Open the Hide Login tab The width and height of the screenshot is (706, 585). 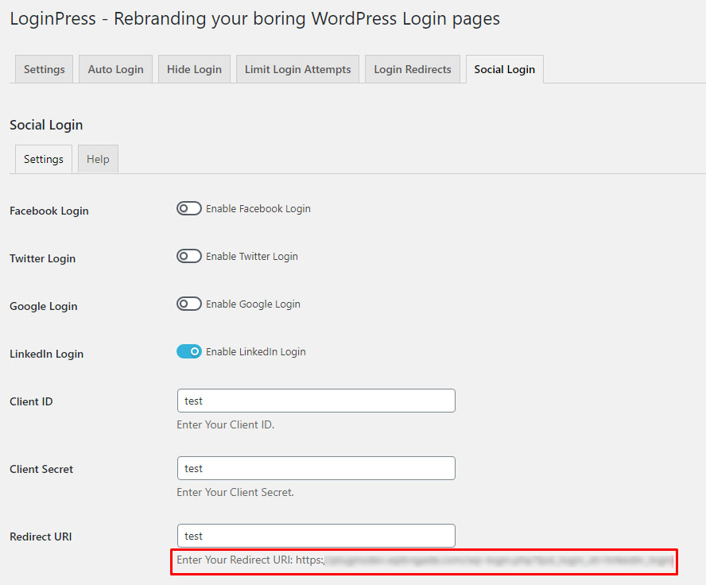(194, 69)
